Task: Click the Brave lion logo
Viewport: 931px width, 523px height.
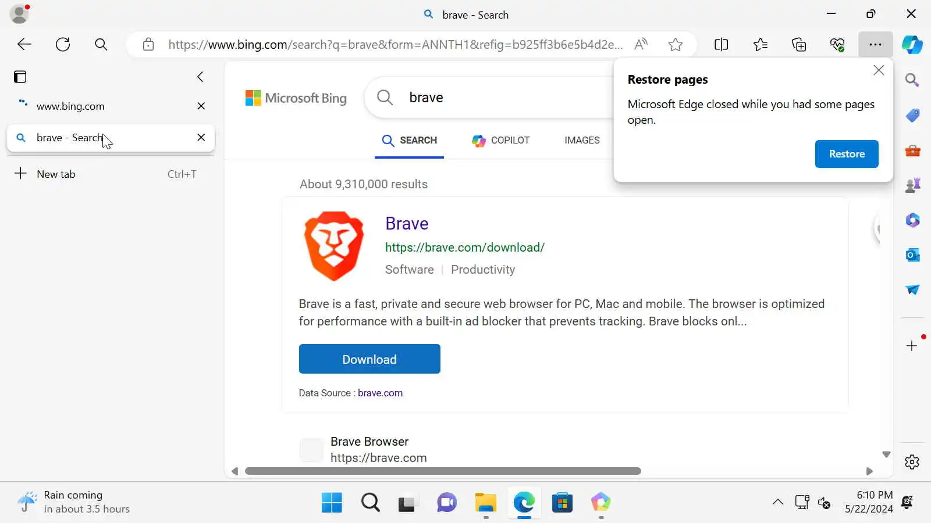Action: point(333,246)
